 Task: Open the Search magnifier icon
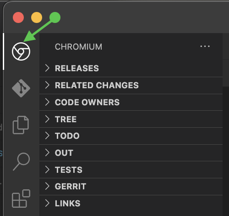(x=21, y=162)
